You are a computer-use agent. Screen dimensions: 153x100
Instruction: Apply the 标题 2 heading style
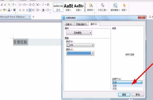[x=79, y=8]
